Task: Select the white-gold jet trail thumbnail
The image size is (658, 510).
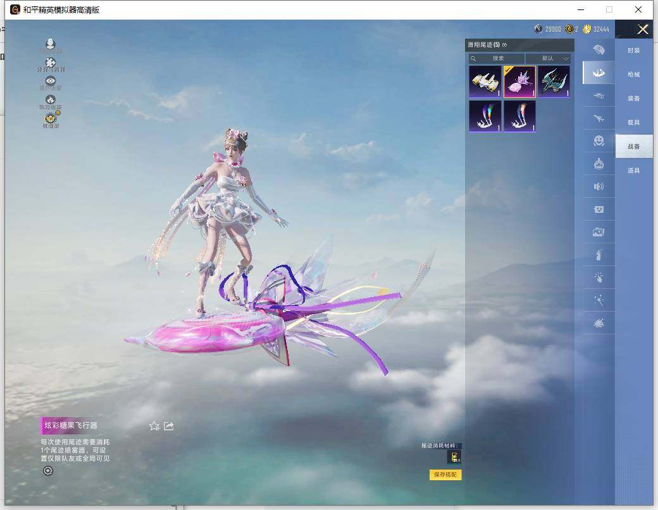Action: pyautogui.click(x=485, y=82)
